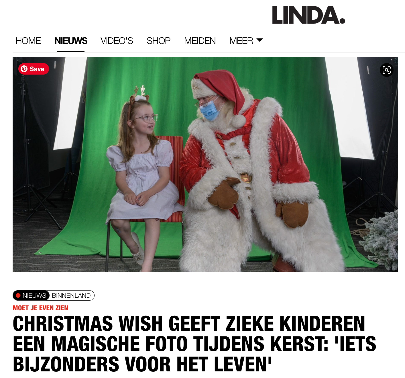The width and height of the screenshot is (405, 378).
Task: Click the LINDA. logo
Action: 308,15
